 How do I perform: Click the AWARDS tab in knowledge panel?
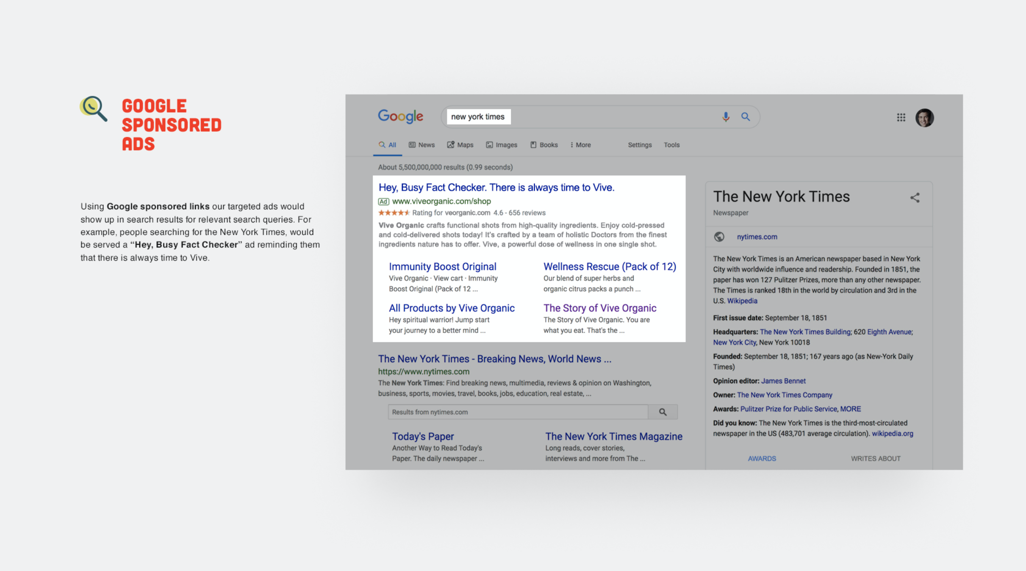click(x=762, y=458)
